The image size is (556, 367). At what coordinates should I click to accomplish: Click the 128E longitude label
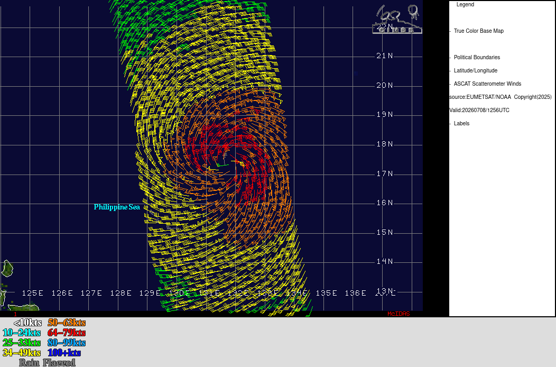pos(121,293)
